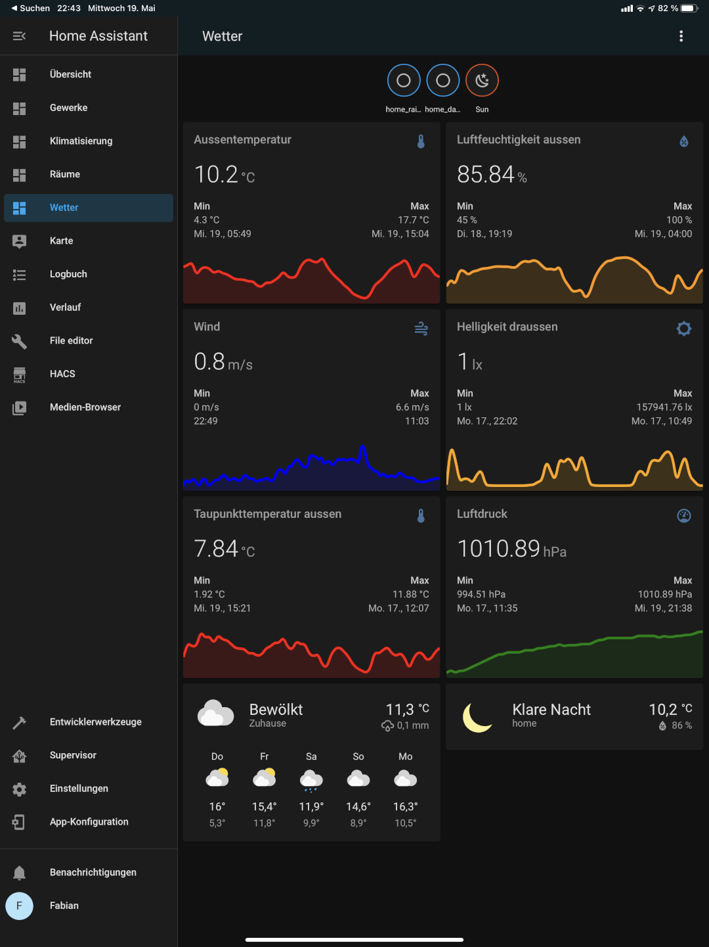This screenshot has width=709, height=947.
Task: Show Benachrichtigungen notifications
Action: coord(93,872)
